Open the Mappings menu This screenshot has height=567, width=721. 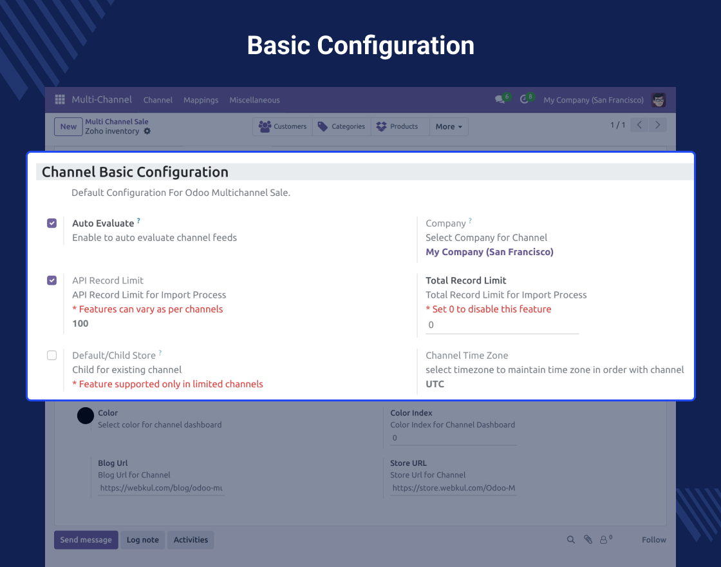(201, 100)
